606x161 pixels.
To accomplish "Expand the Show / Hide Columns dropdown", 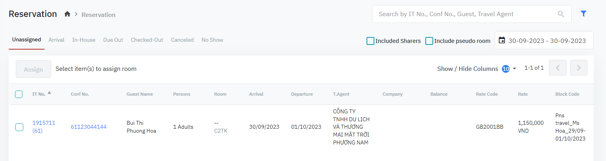I will [514, 69].
